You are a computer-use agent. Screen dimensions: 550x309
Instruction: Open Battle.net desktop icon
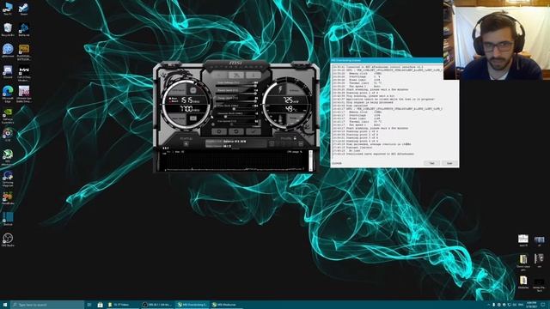coord(24,30)
